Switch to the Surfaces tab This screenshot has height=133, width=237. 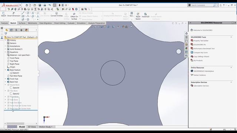click(22, 23)
